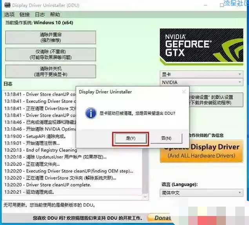The image size is (249, 225).
Task: Open the 简体中文 language dropdown
Action: (202, 193)
